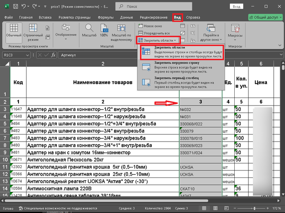Click the Select All corner triangle
Image resolution: width=285 pixels, height=213 pixels.
pyautogui.click(x=7, y=64)
